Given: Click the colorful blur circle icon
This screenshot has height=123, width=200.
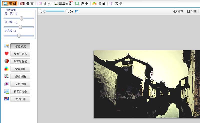Looking at the screenshot, I should click(7, 69).
